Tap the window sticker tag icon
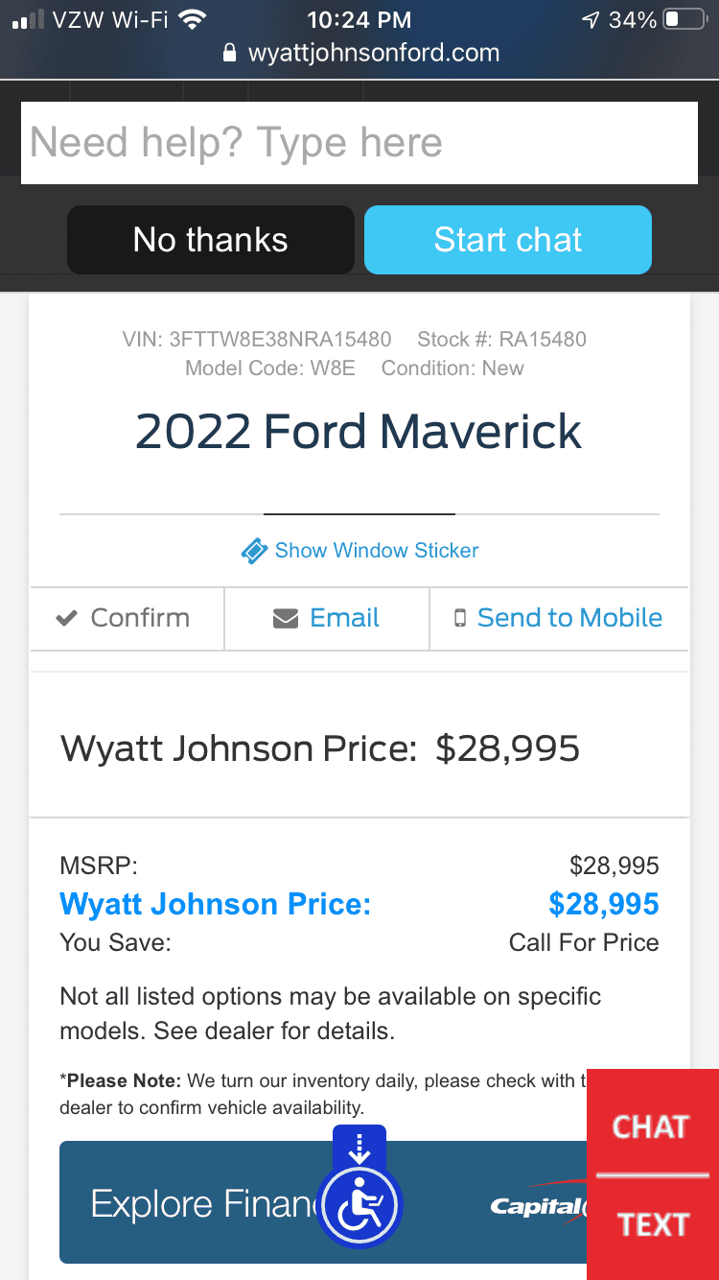This screenshot has width=719, height=1280. point(254,551)
